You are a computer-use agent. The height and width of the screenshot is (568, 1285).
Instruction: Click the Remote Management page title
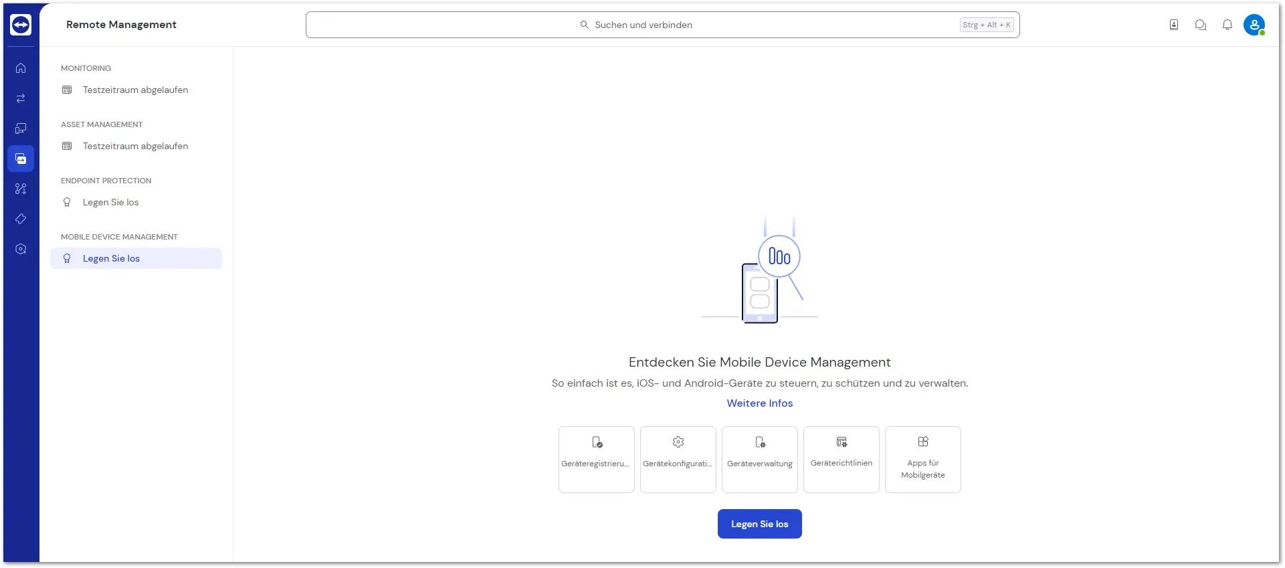121,25
